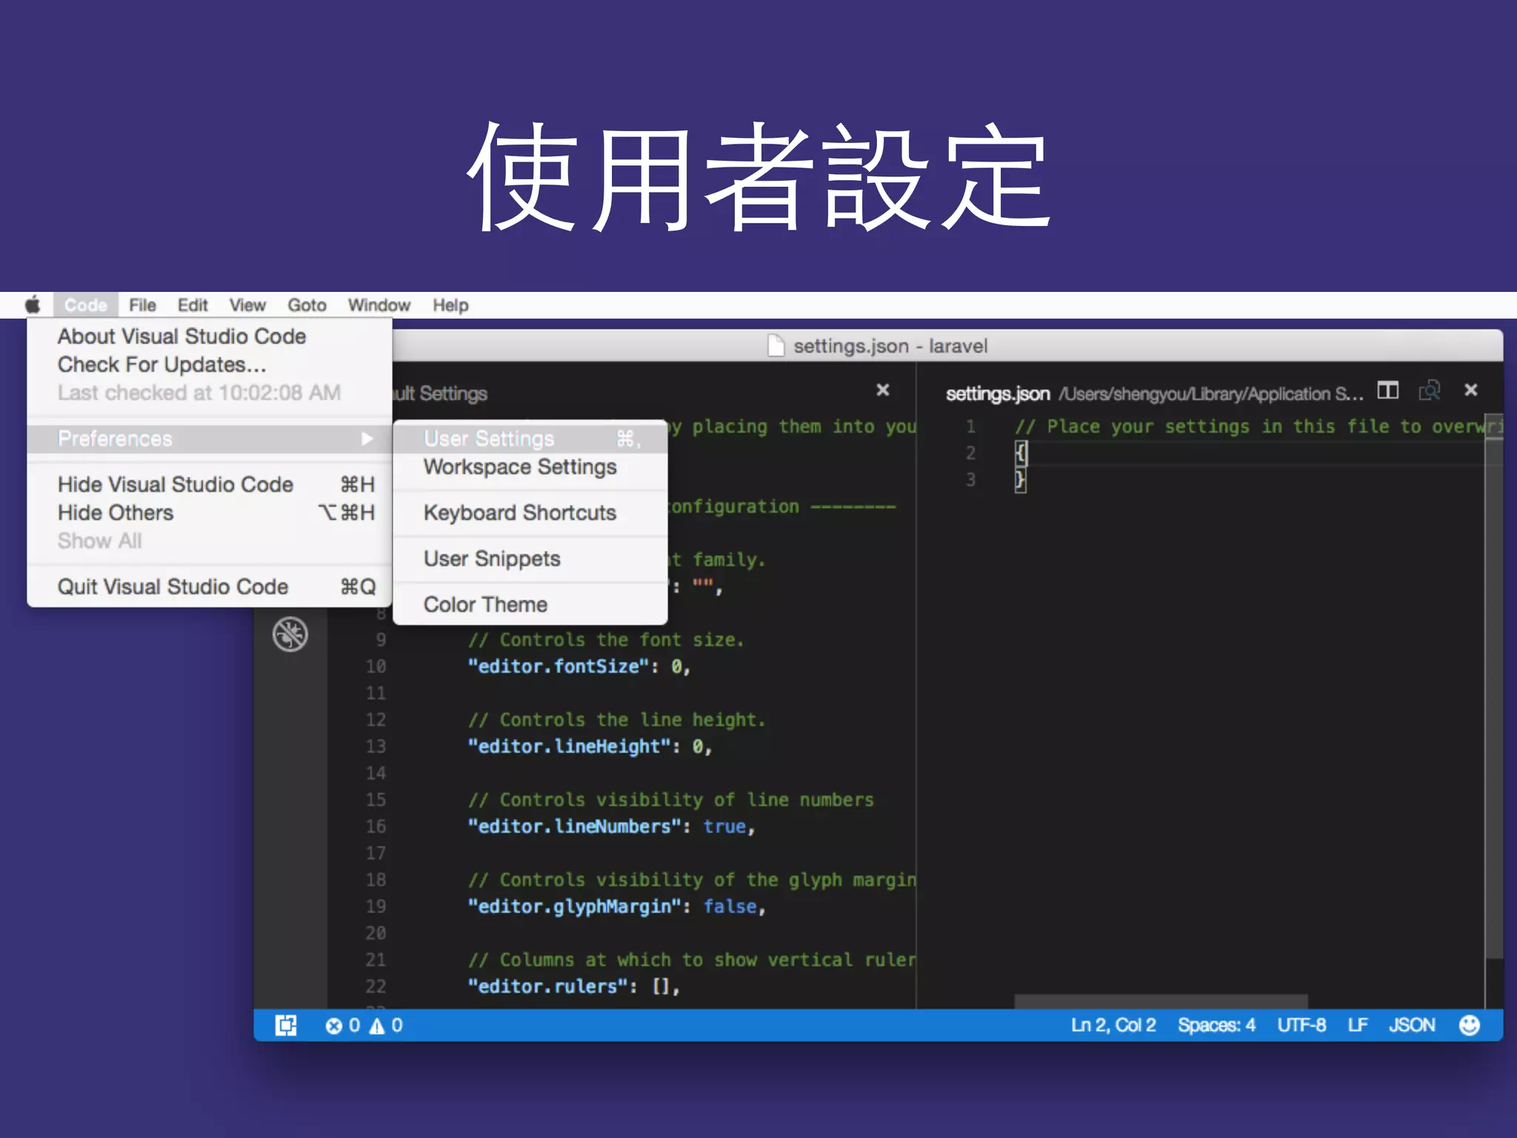Select About Visual Studio Code
The height and width of the screenshot is (1138, 1517).
(x=210, y=336)
